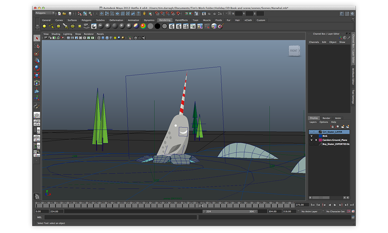
Task: Click the ambient light shelf icon
Action: pos(44,26)
